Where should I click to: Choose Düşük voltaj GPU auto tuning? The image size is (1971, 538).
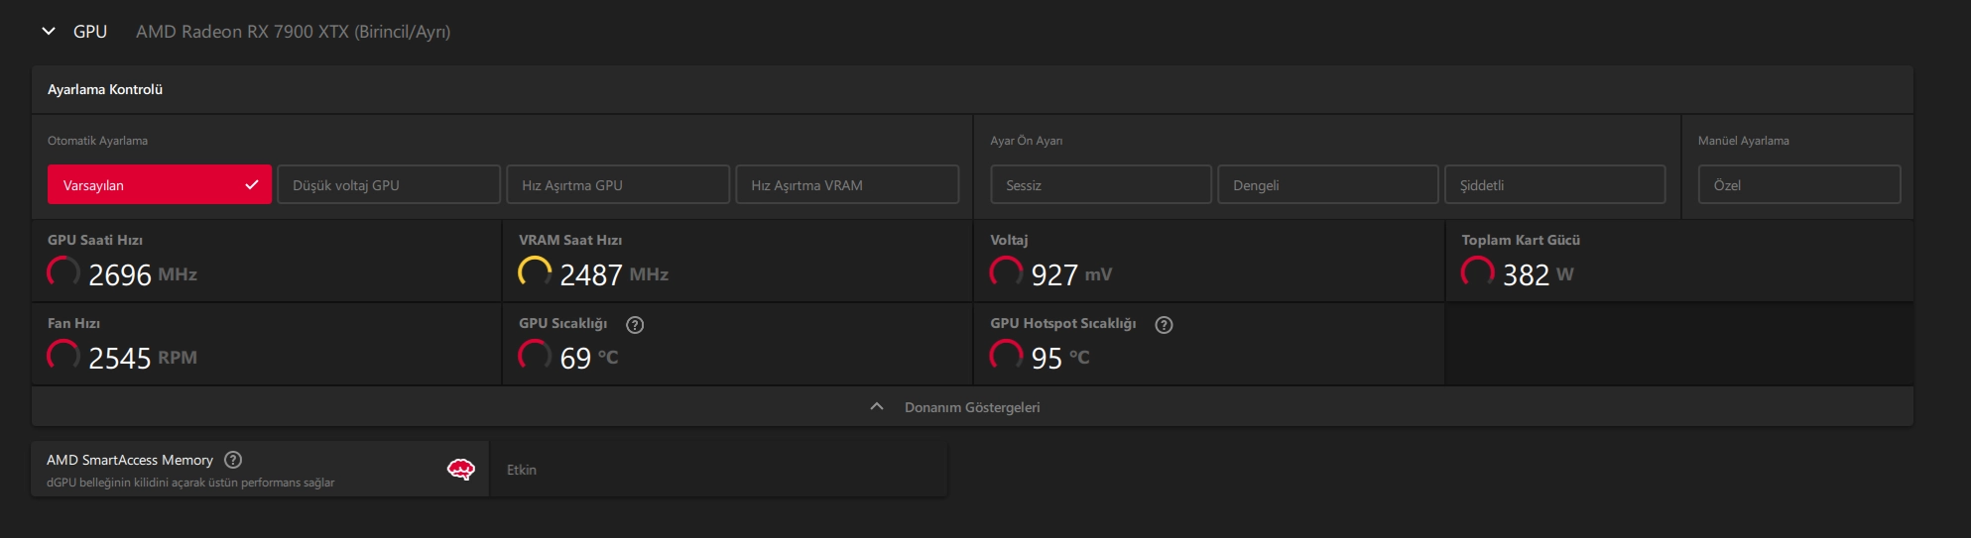(x=389, y=184)
